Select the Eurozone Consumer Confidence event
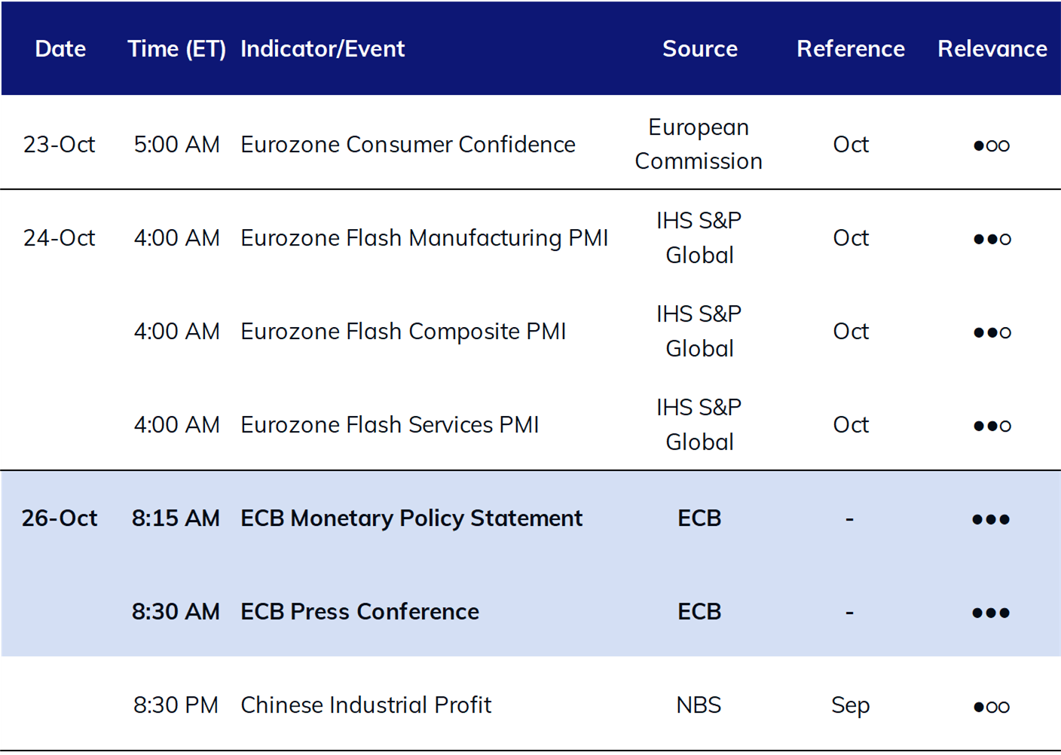1061x755 pixels. 408,144
